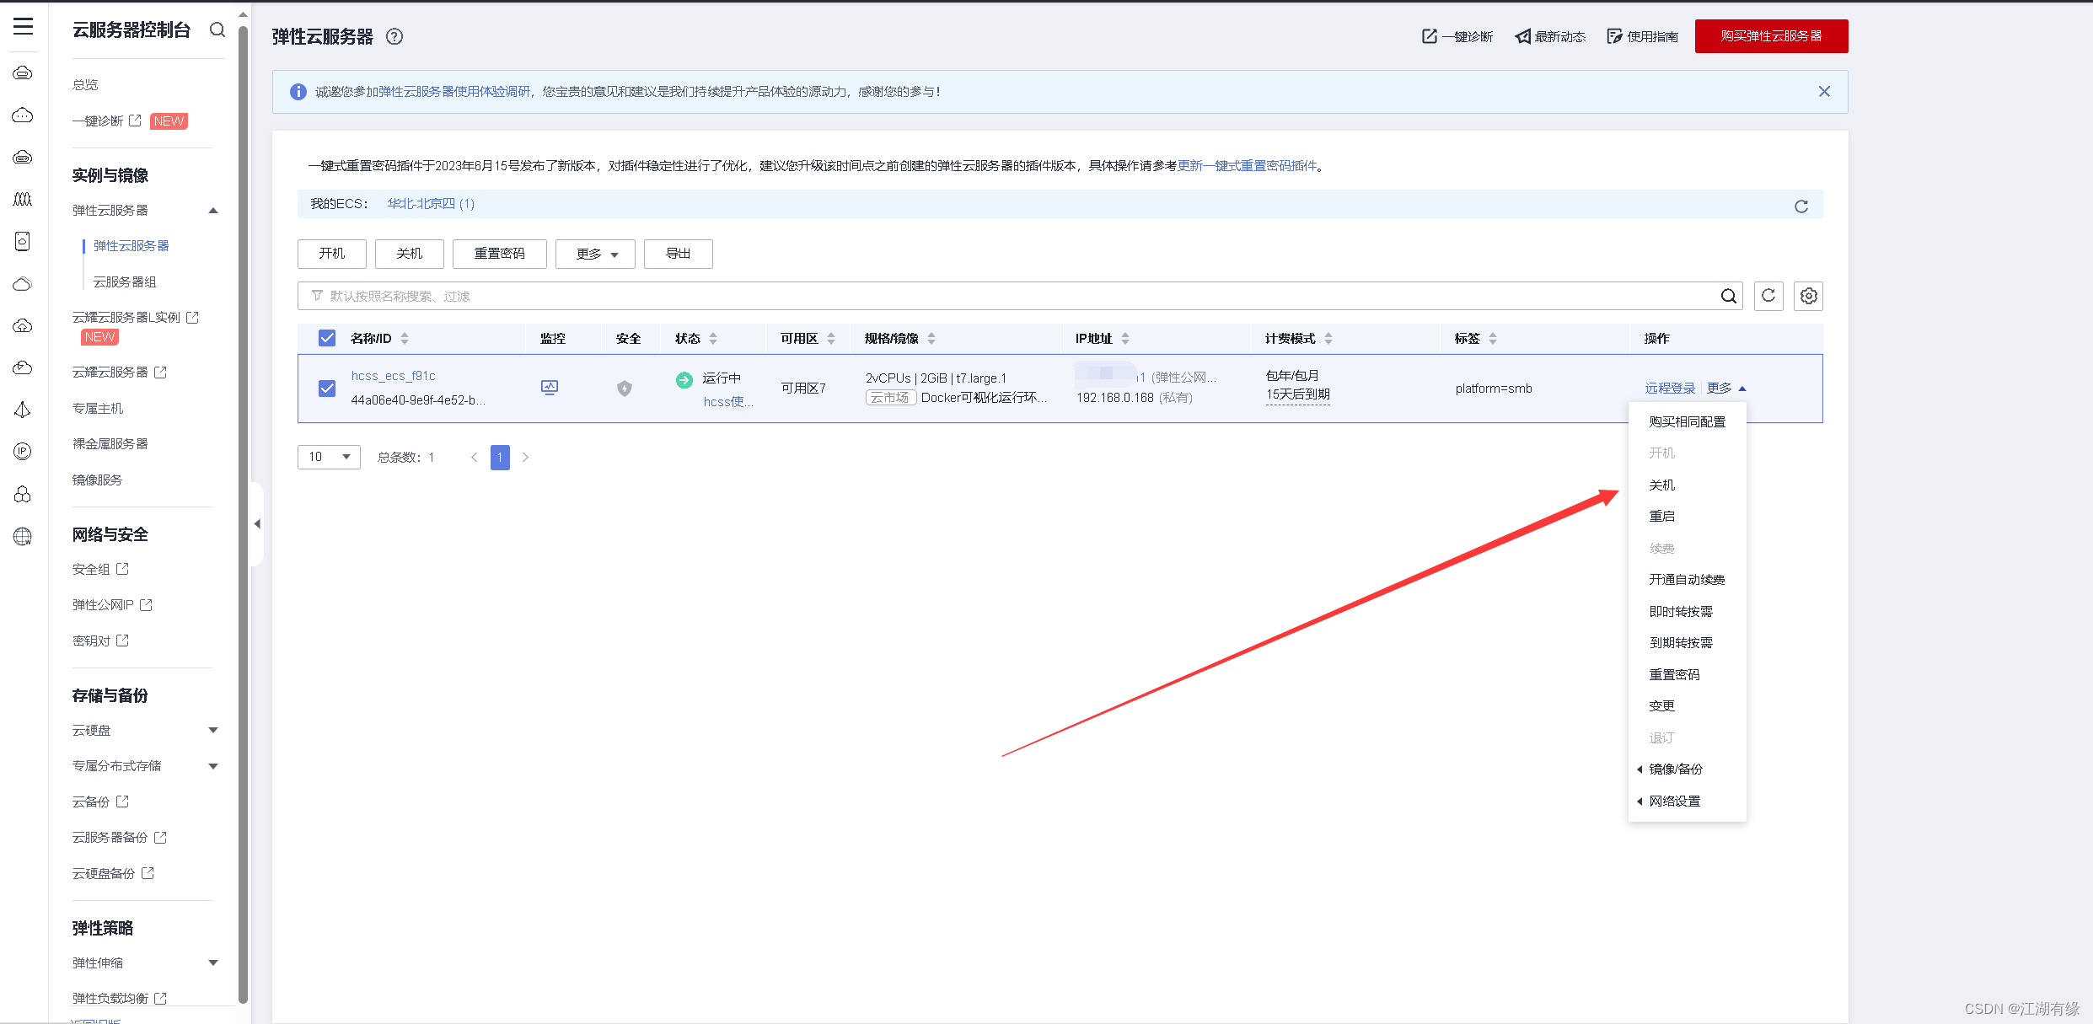Image resolution: width=2093 pixels, height=1024 pixels.
Task: Expand the 云硬盘 sidebar section
Action: [x=213, y=730]
